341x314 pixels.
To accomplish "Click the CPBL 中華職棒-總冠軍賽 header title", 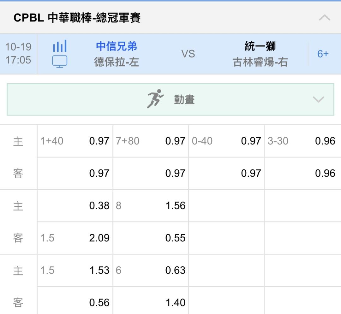I will pyautogui.click(x=77, y=18).
